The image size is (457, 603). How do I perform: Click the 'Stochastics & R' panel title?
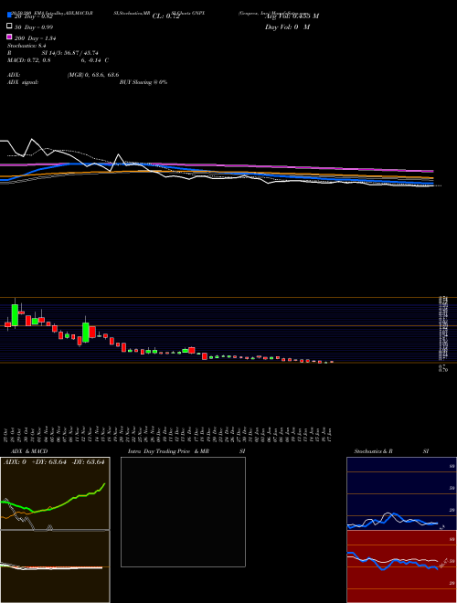pos(374,451)
